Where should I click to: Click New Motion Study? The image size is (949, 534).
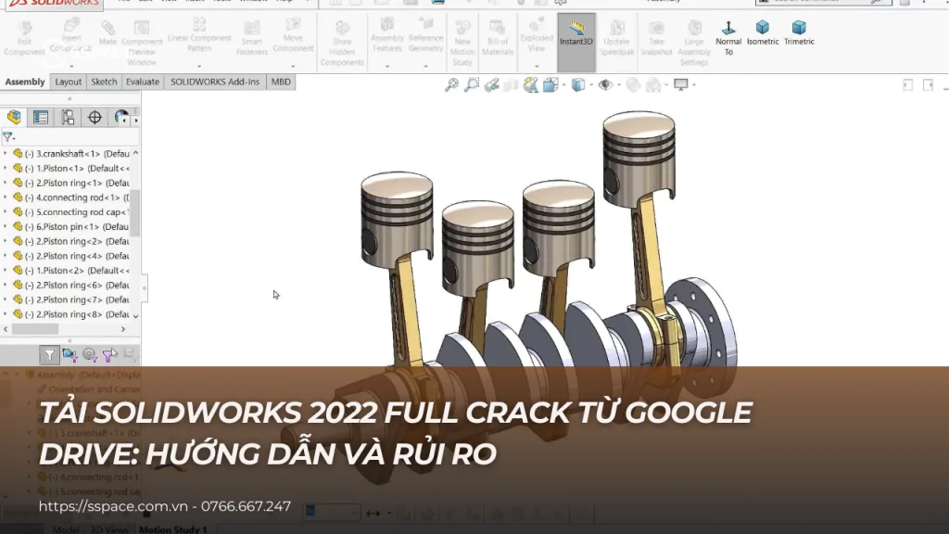(462, 43)
